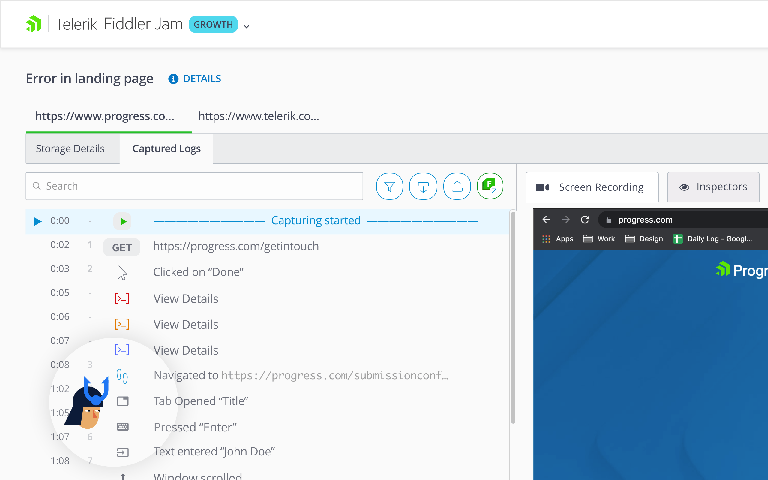Image resolution: width=768 pixels, height=480 pixels.
Task: Click the forward arrow in recorded browser
Action: pyautogui.click(x=565, y=219)
